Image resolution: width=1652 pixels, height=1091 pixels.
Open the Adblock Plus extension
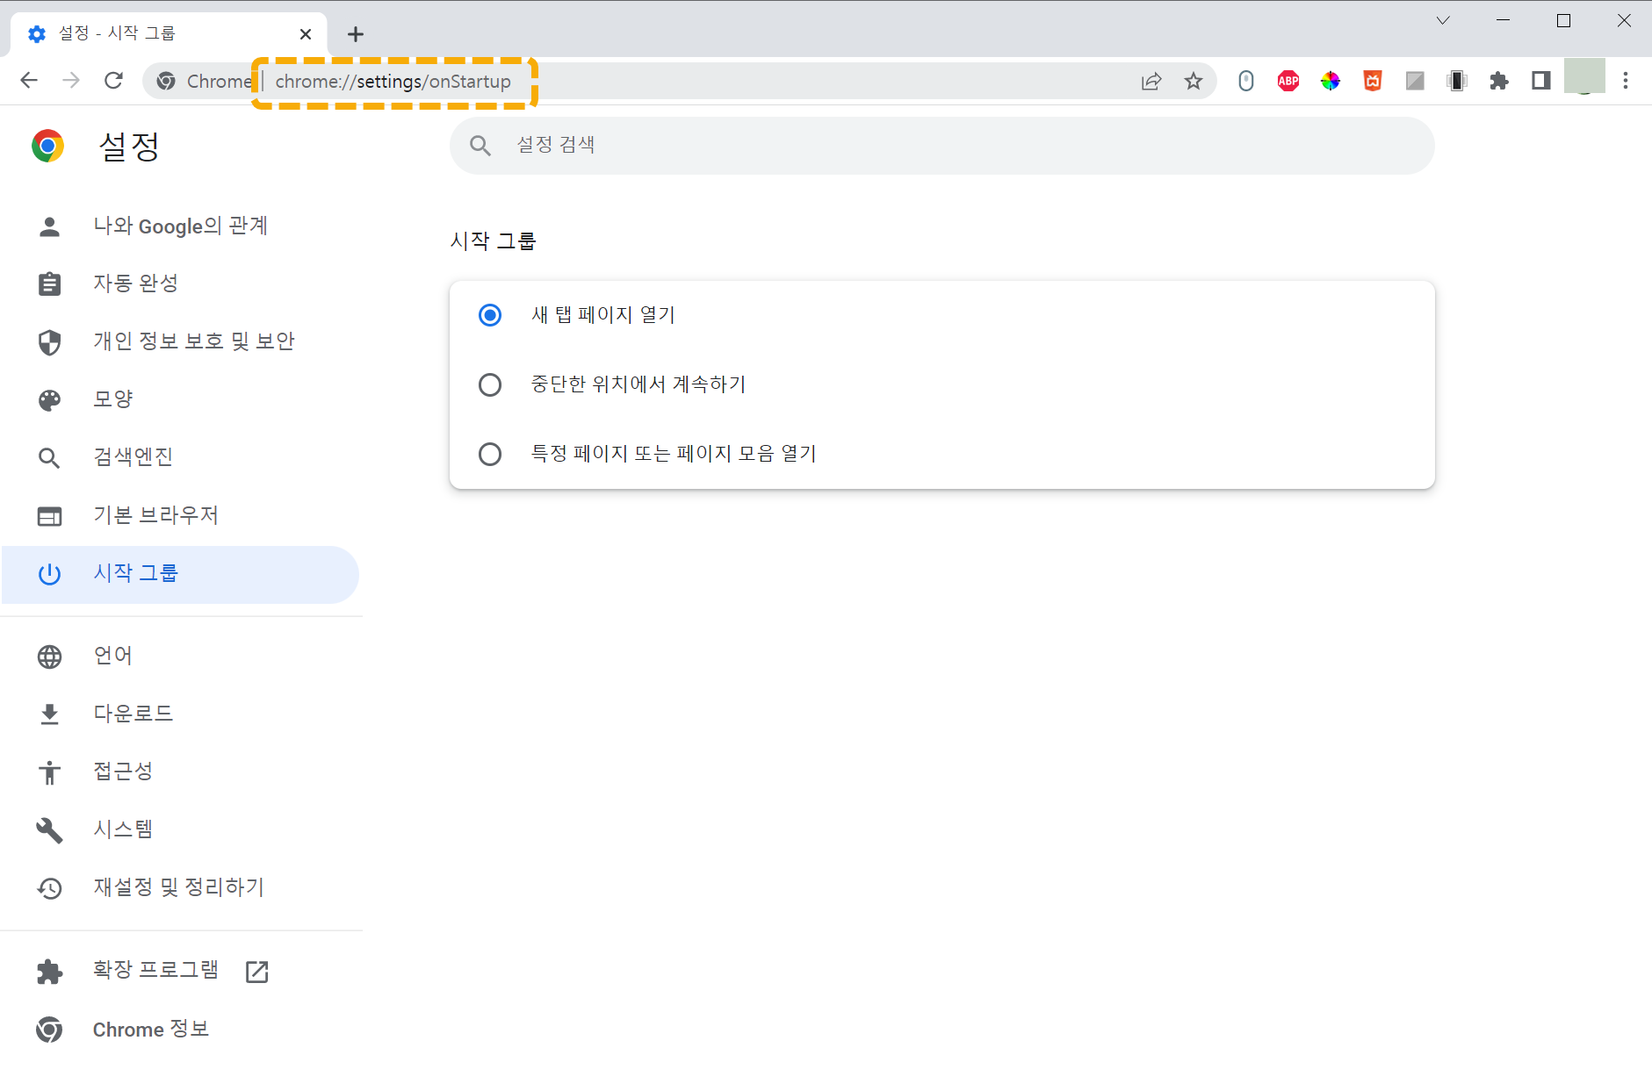1288,80
